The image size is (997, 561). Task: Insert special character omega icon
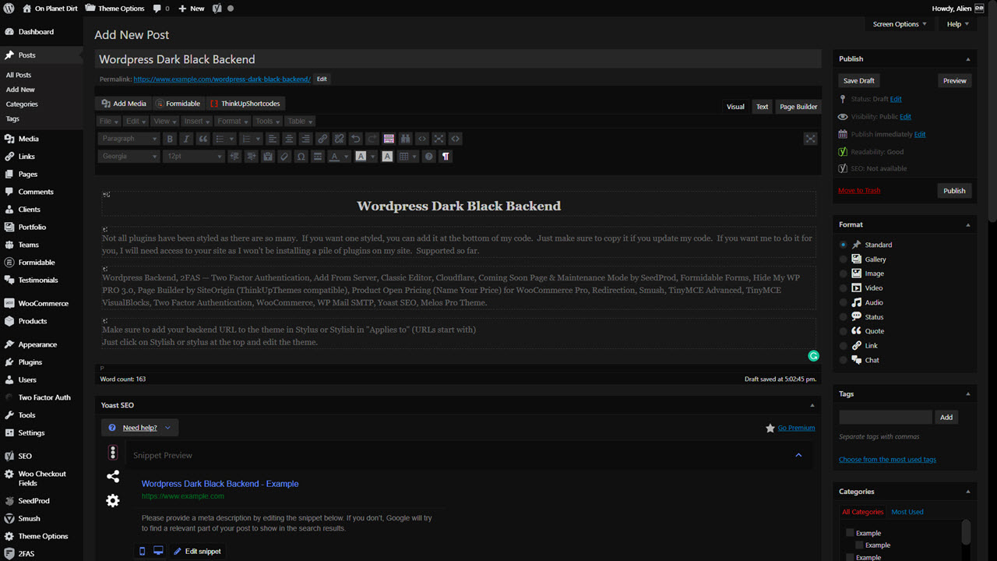[301, 157]
